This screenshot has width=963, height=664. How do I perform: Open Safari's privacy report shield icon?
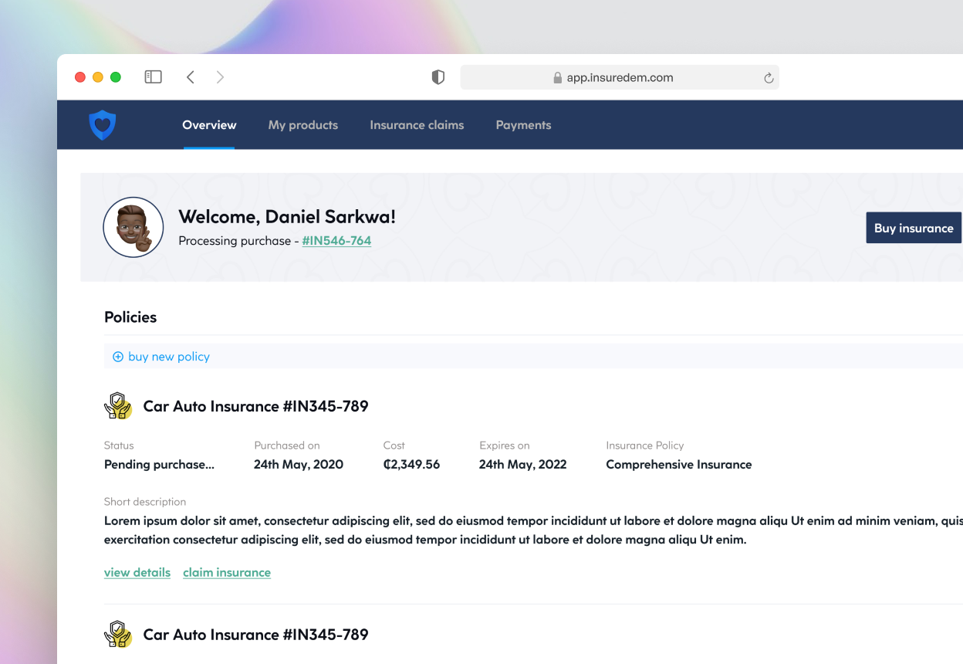(x=438, y=77)
